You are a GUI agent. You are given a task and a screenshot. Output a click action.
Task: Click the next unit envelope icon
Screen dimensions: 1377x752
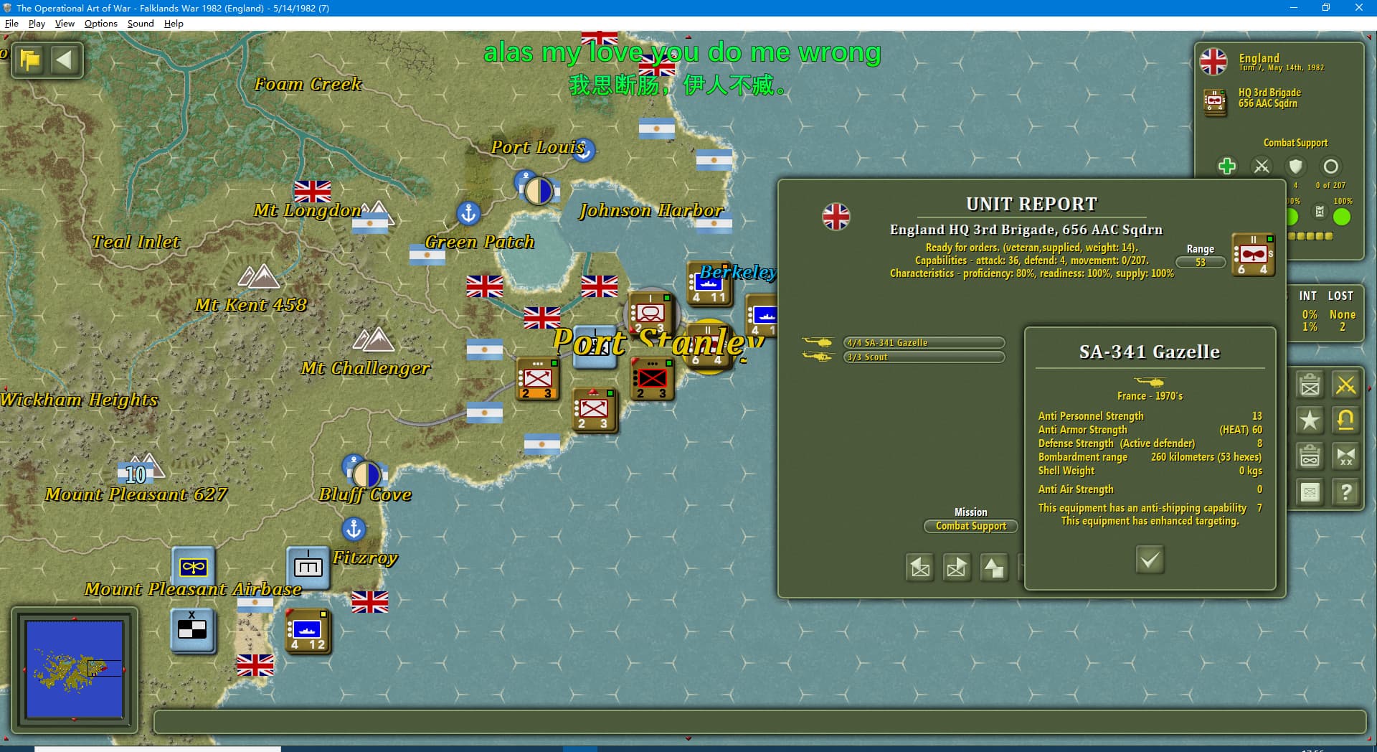click(x=957, y=568)
